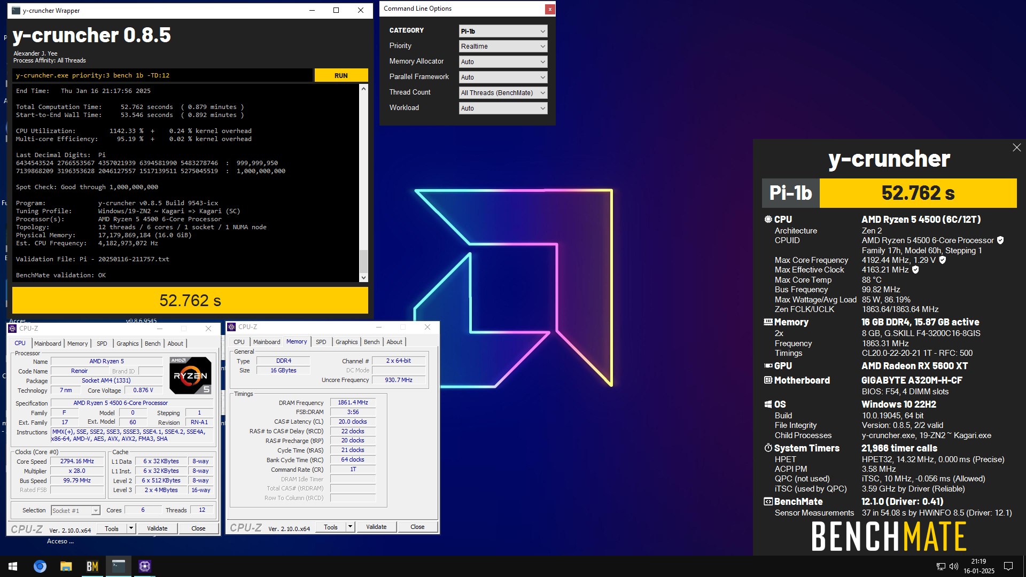Expand the Workload dropdown
Image resolution: width=1026 pixels, height=577 pixels.
pyautogui.click(x=503, y=108)
